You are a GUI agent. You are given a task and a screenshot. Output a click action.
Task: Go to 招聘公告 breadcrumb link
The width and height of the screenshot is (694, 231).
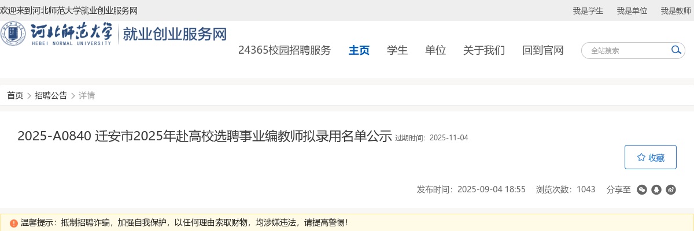click(51, 96)
